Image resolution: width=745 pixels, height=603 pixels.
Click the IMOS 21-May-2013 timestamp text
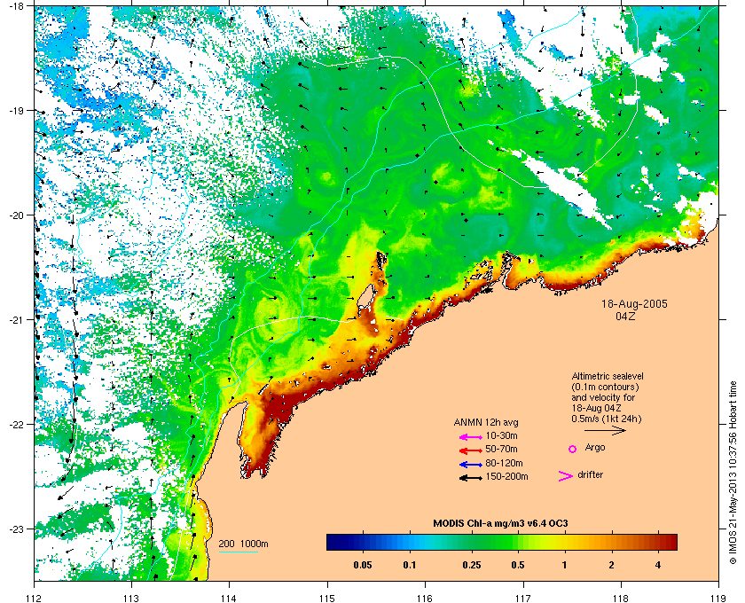pyautogui.click(x=733, y=473)
